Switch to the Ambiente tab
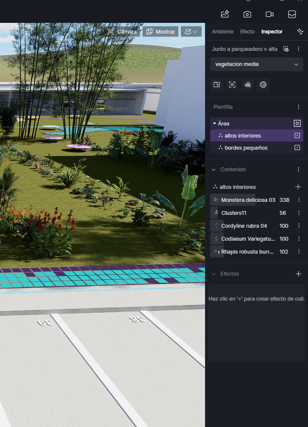 (222, 31)
